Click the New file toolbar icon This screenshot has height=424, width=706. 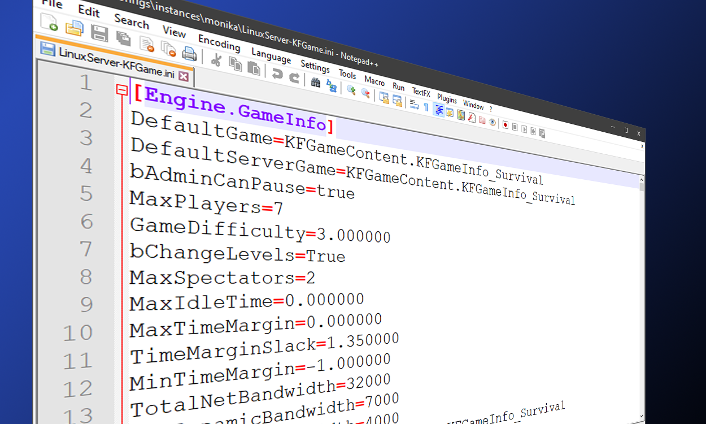coord(50,22)
